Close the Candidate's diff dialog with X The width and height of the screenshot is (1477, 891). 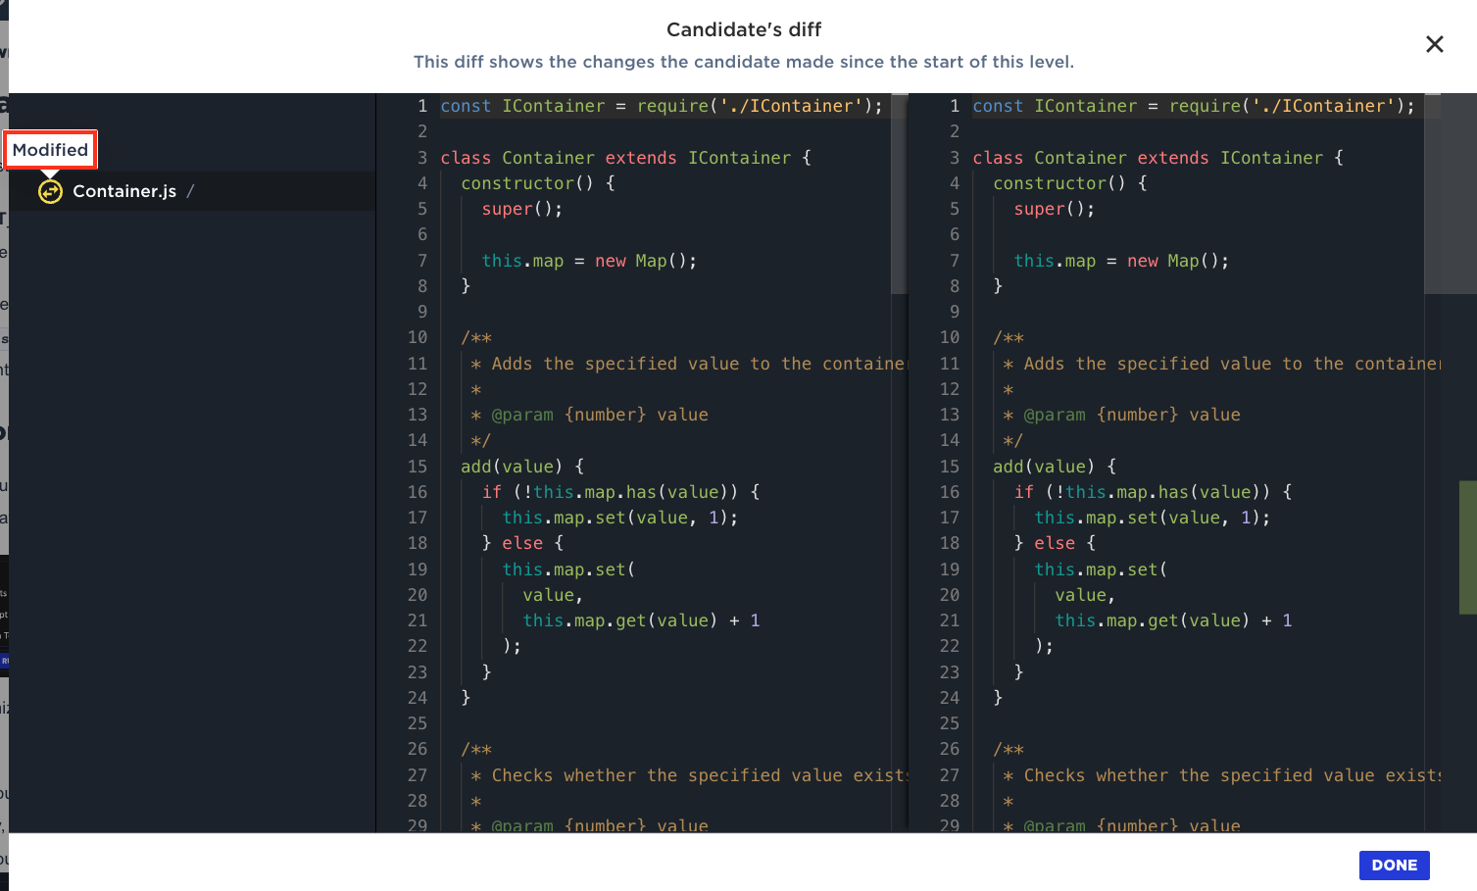(1434, 44)
